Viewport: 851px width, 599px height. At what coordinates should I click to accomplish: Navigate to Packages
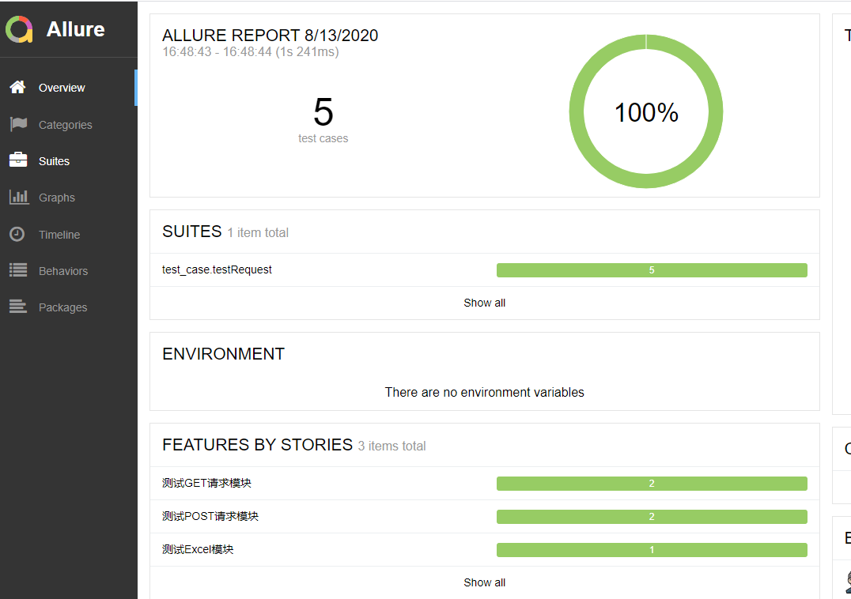pos(68,307)
